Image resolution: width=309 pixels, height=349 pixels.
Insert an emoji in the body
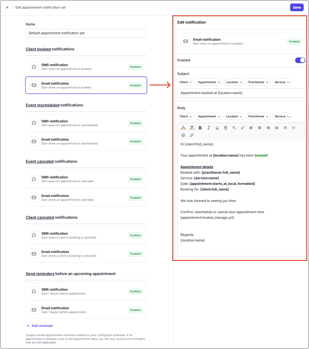coord(183,135)
